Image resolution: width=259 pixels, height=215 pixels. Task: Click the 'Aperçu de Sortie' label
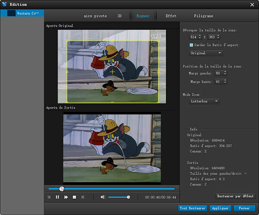pos(61,107)
